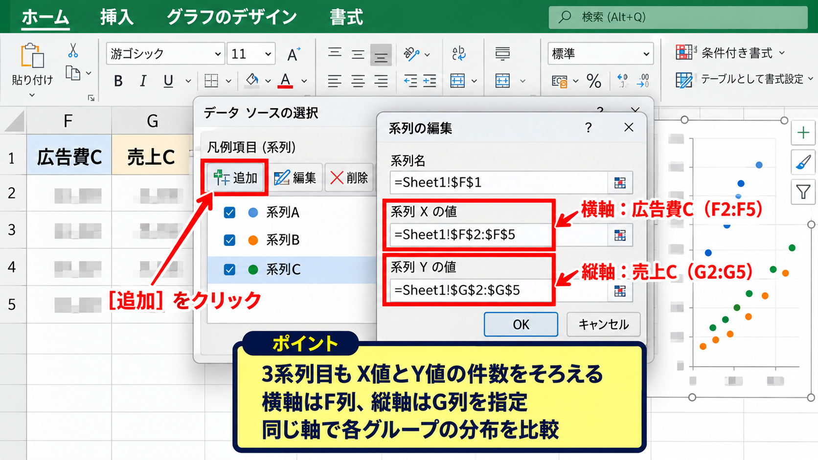Viewport: 818px width, 460px height.
Task: Click OK in 系列の編集 dialog
Action: click(x=521, y=325)
